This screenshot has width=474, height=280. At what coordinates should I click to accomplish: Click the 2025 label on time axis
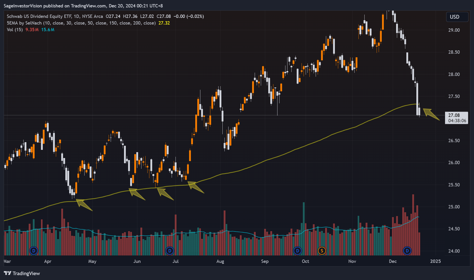436,261
